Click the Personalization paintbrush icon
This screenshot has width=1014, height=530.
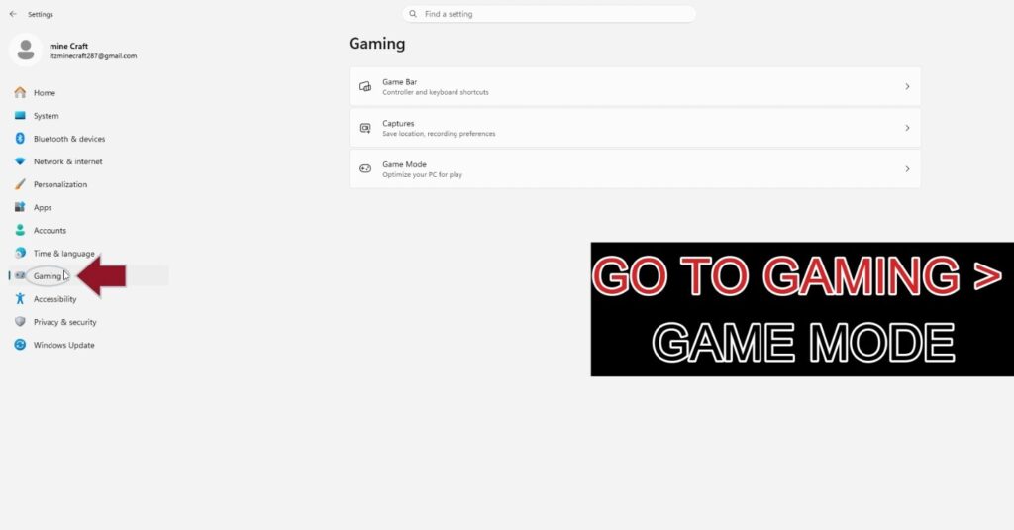20,184
